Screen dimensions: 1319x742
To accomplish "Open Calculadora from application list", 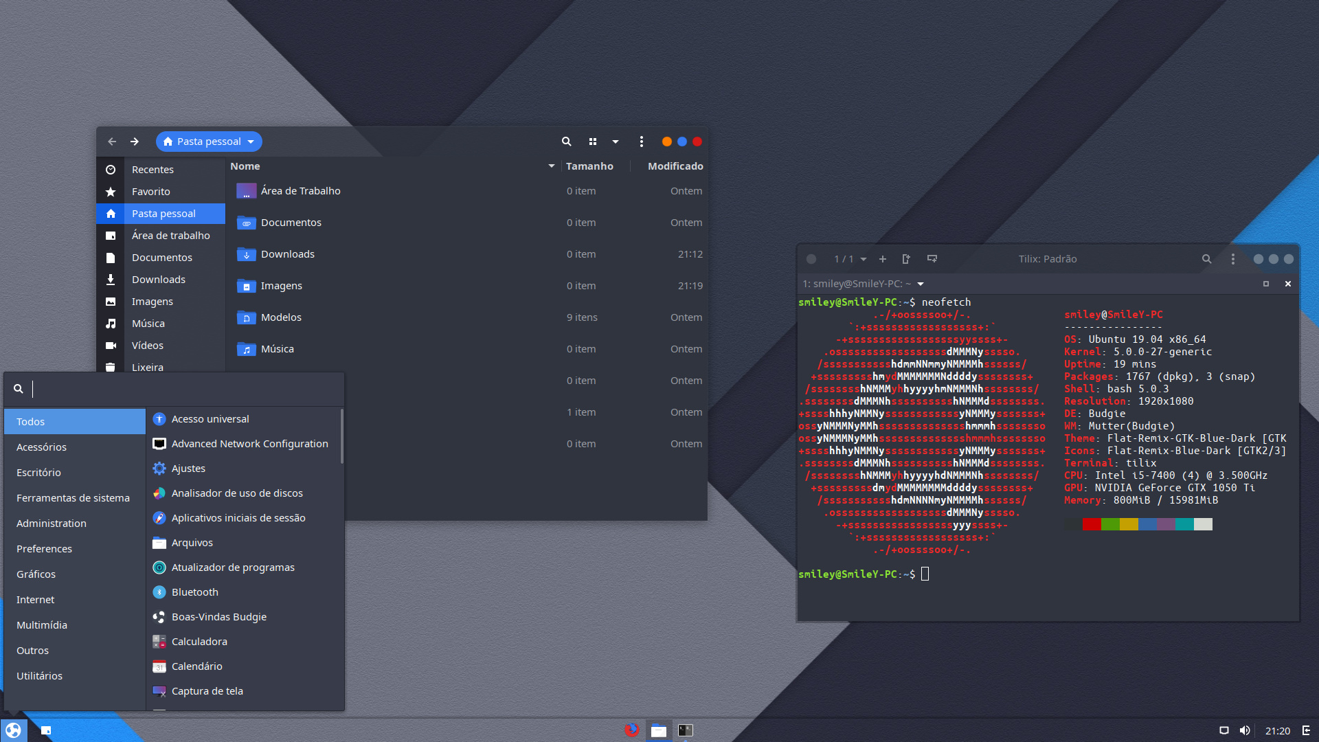I will [199, 642].
